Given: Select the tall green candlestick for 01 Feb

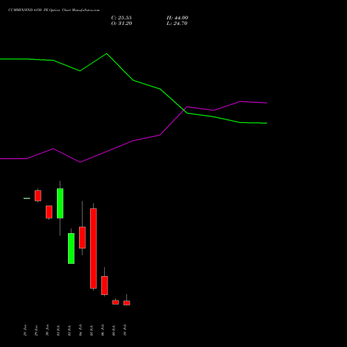Looking at the screenshot, I should (60, 203).
